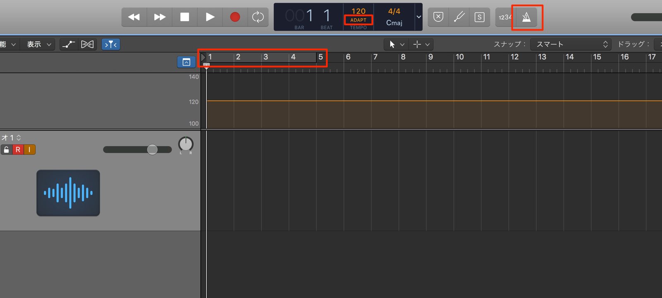The image size is (662, 298).
Task: Click the Tuner fork icon
Action: [459, 17]
